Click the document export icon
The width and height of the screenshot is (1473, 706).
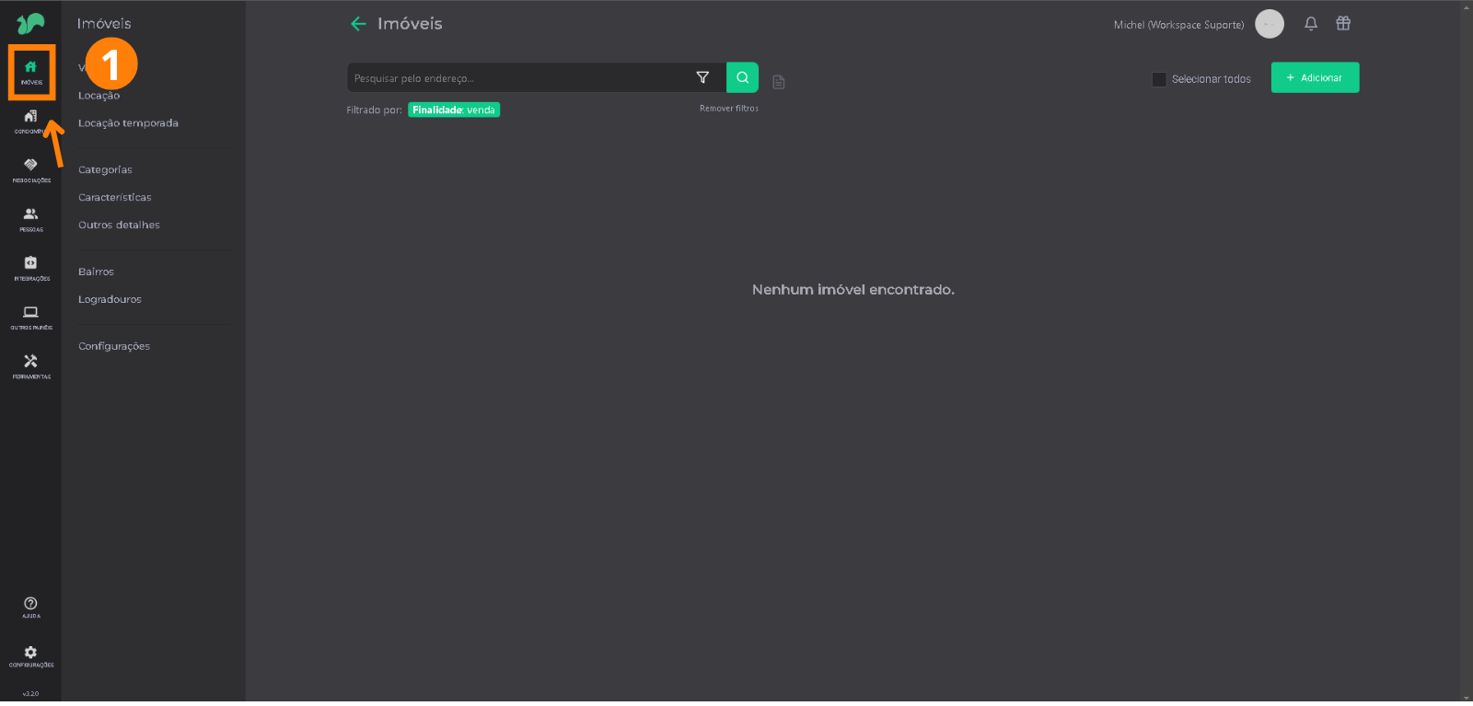(779, 82)
